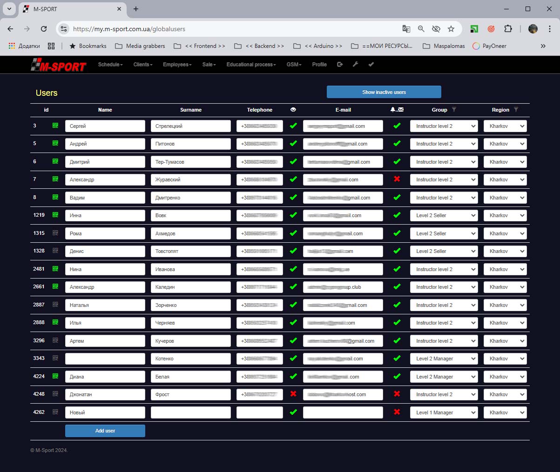Screen dimensions: 560x472
Task: Open Region dropdown for Сергей Стрелецкий
Action: (505, 126)
